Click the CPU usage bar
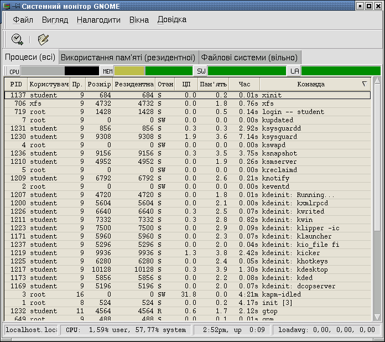 click(60, 71)
